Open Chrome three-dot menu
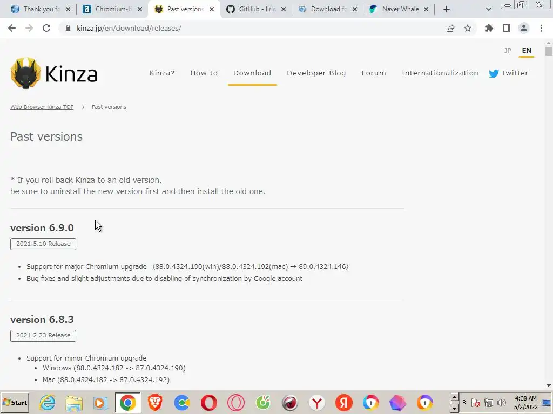The image size is (553, 414). (x=541, y=28)
